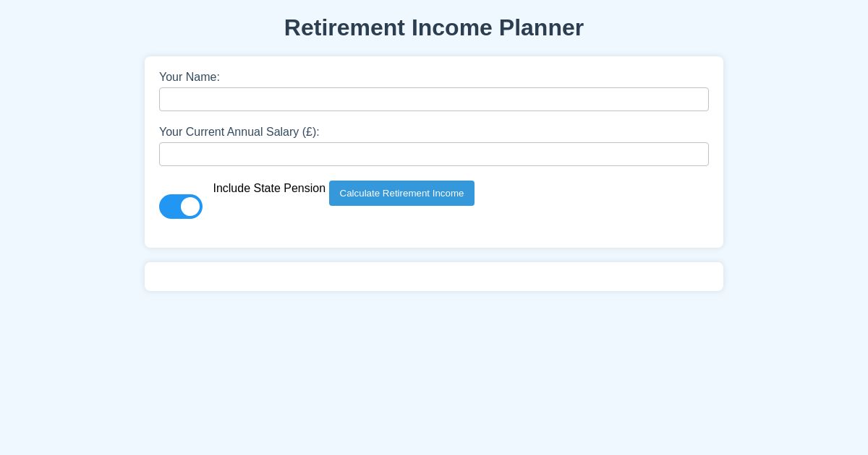868x455 pixels.
Task: Click the Retirement Income Planner page heading
Action: 434,27
